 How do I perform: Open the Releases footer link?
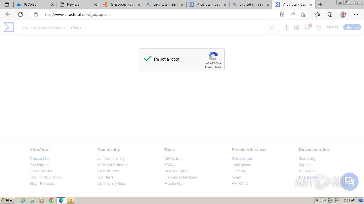[47, 183]
